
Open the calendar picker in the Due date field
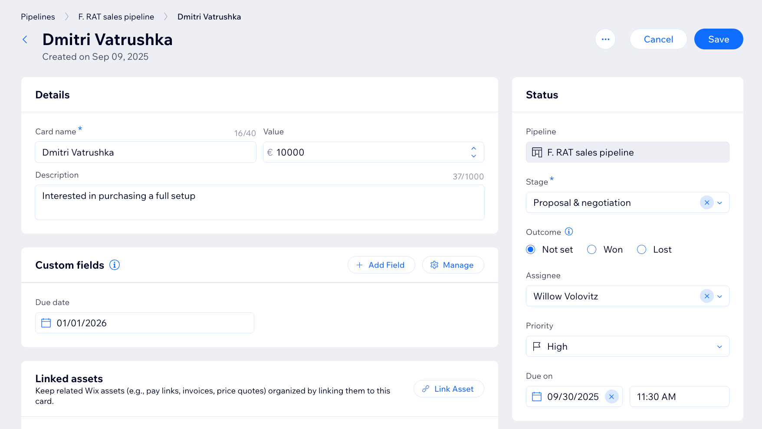coord(46,322)
